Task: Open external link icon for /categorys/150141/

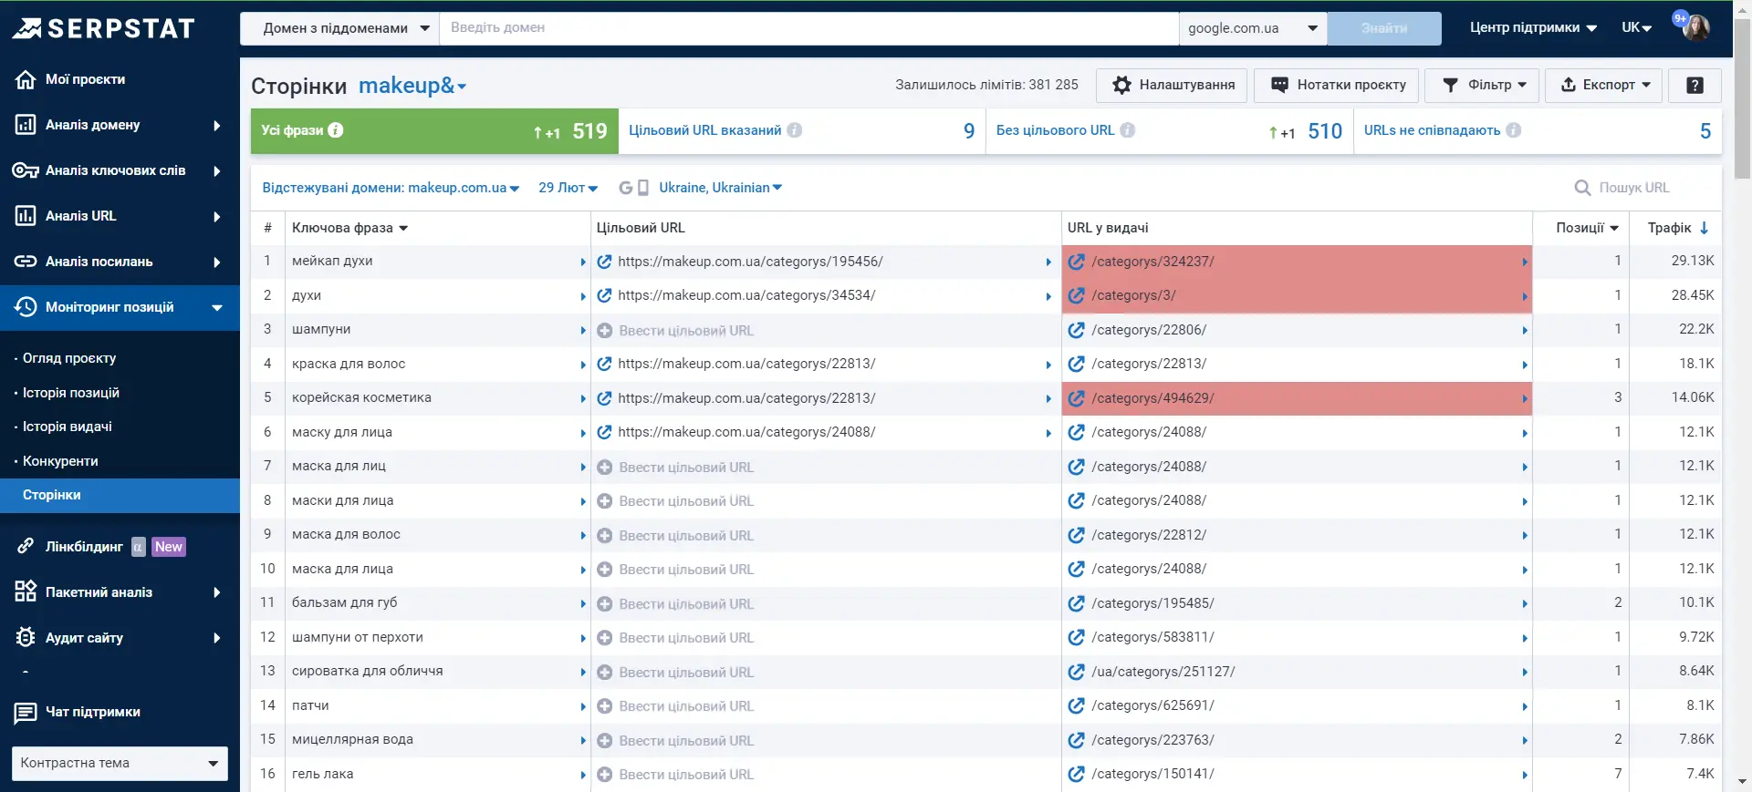Action: (1077, 774)
